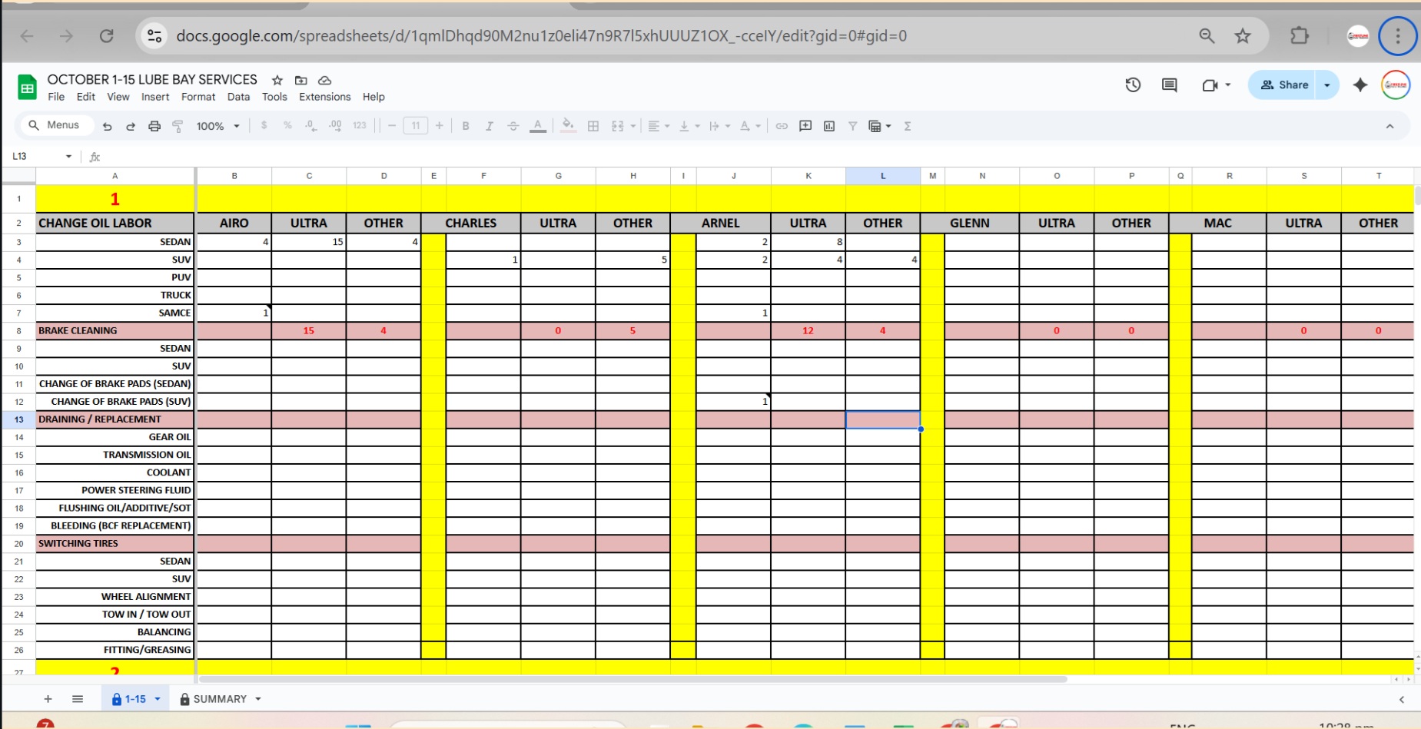Screen dimensions: 1421x729
Task: Click the undo arrow icon
Action: click(x=108, y=126)
